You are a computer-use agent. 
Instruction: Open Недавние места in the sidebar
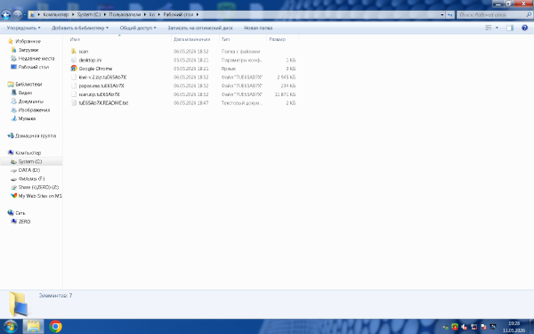click(36, 59)
